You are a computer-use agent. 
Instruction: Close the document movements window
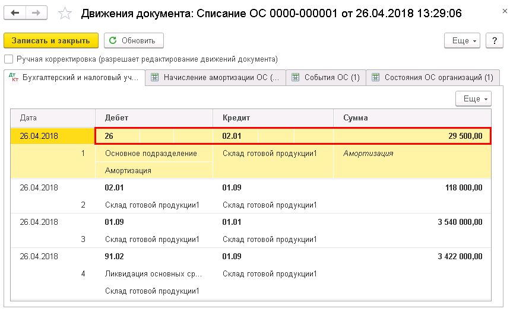coord(505,11)
